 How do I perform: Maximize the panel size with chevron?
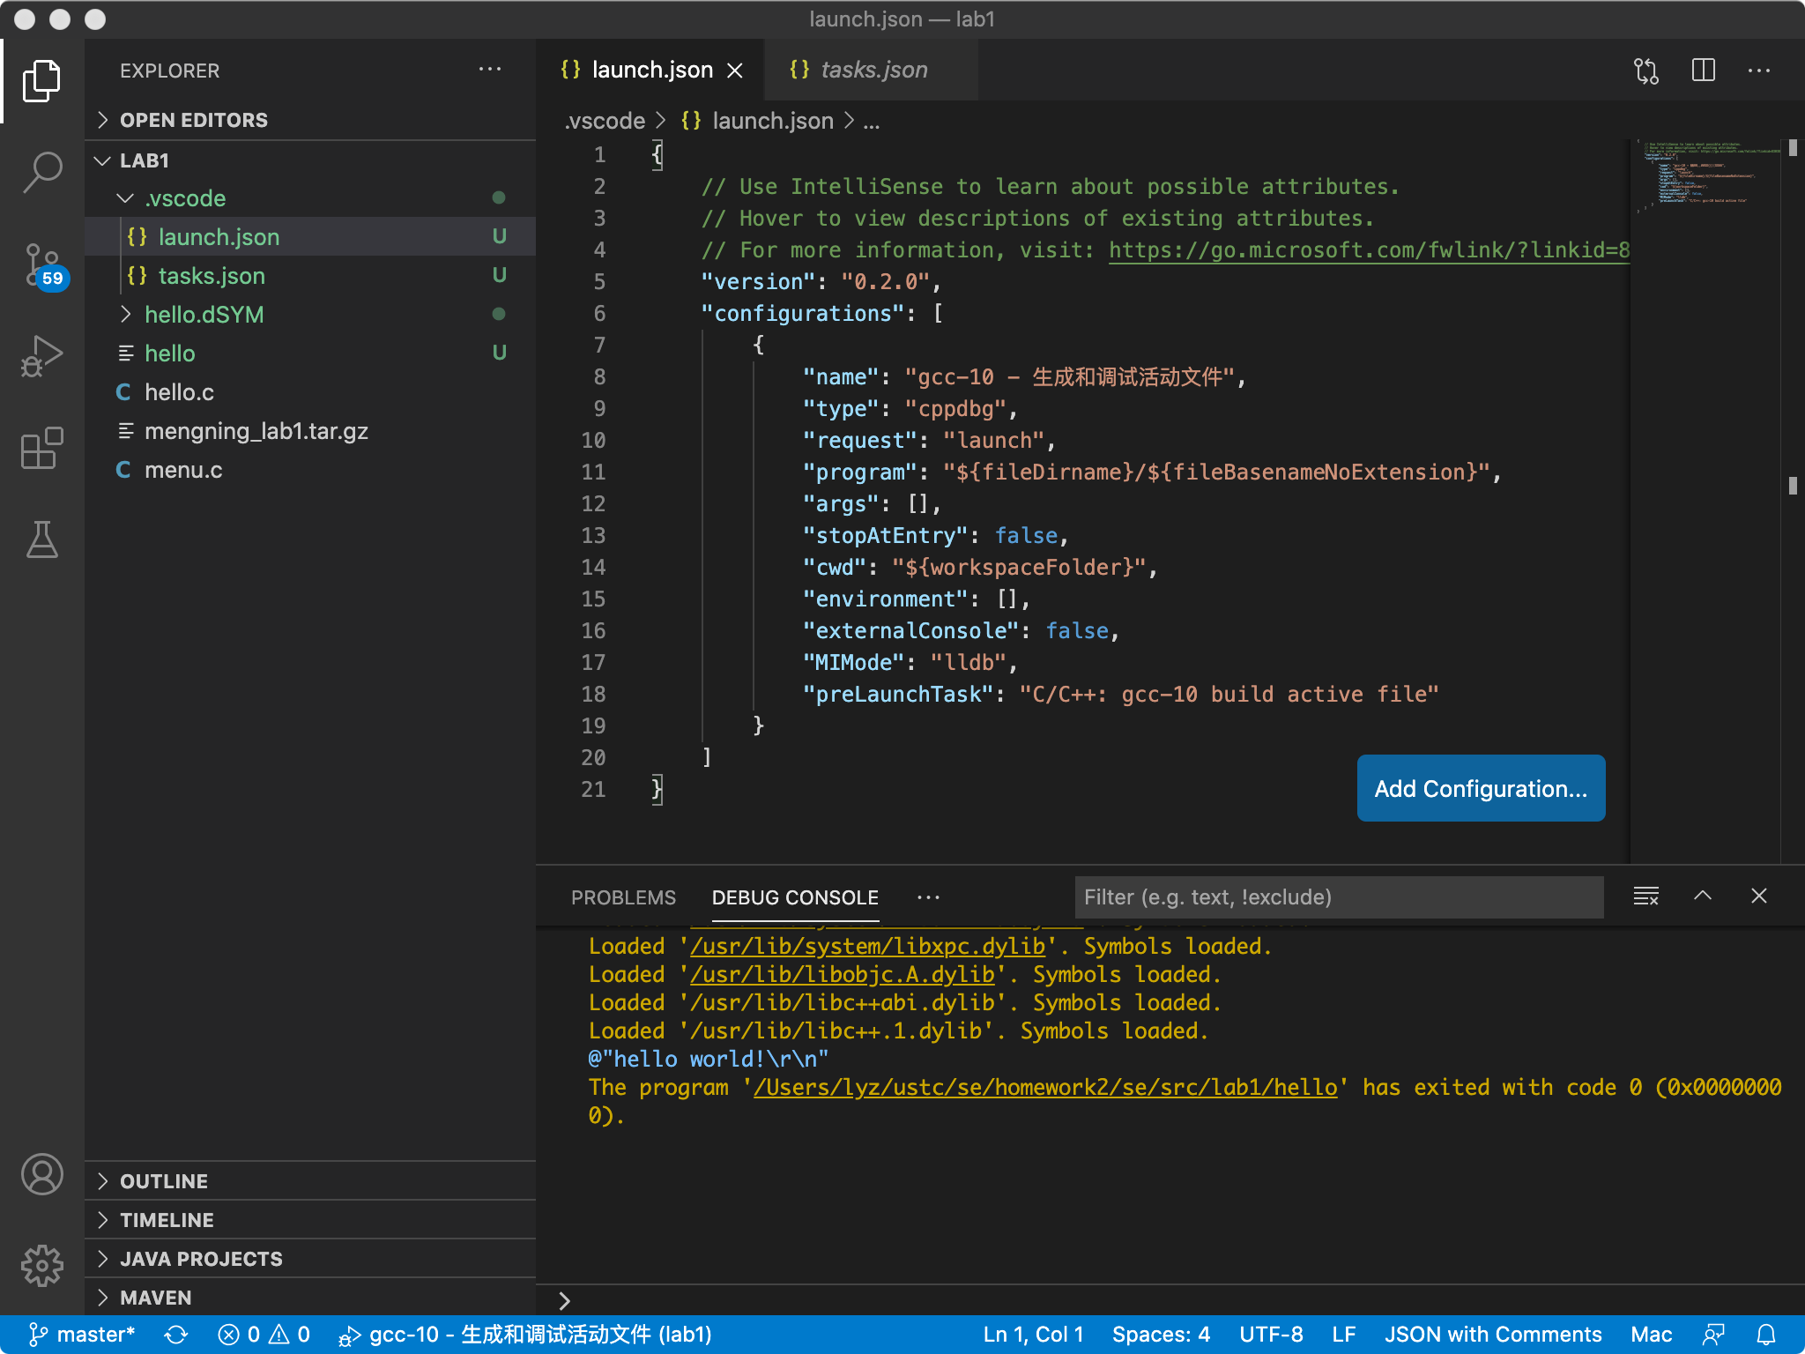[1702, 896]
